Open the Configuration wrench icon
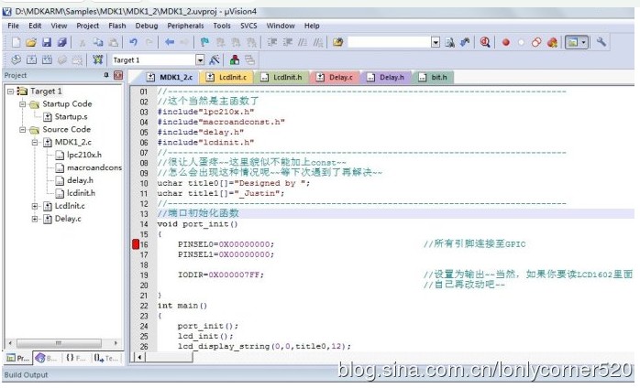The image size is (640, 388). [x=601, y=41]
